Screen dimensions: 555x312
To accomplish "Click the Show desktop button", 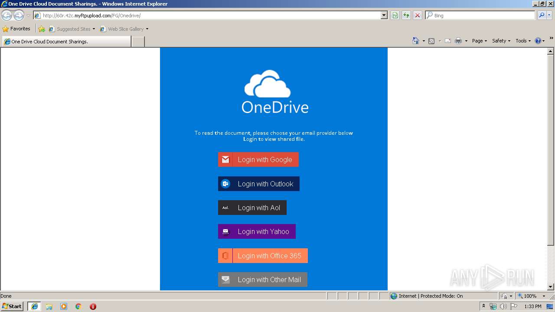I will point(550,306).
